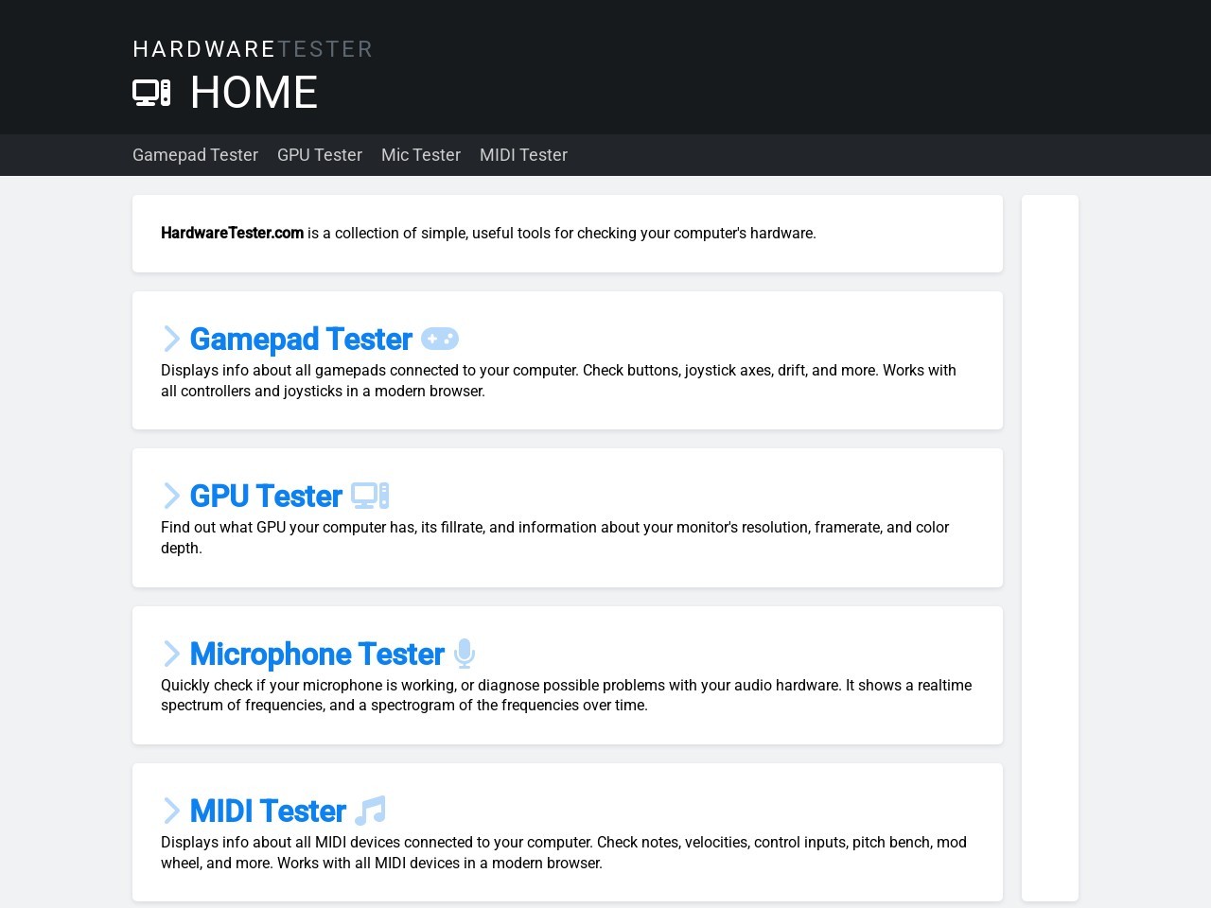Open GPU Tester in the navigation bar
The width and height of the screenshot is (1211, 908).
coord(320,155)
